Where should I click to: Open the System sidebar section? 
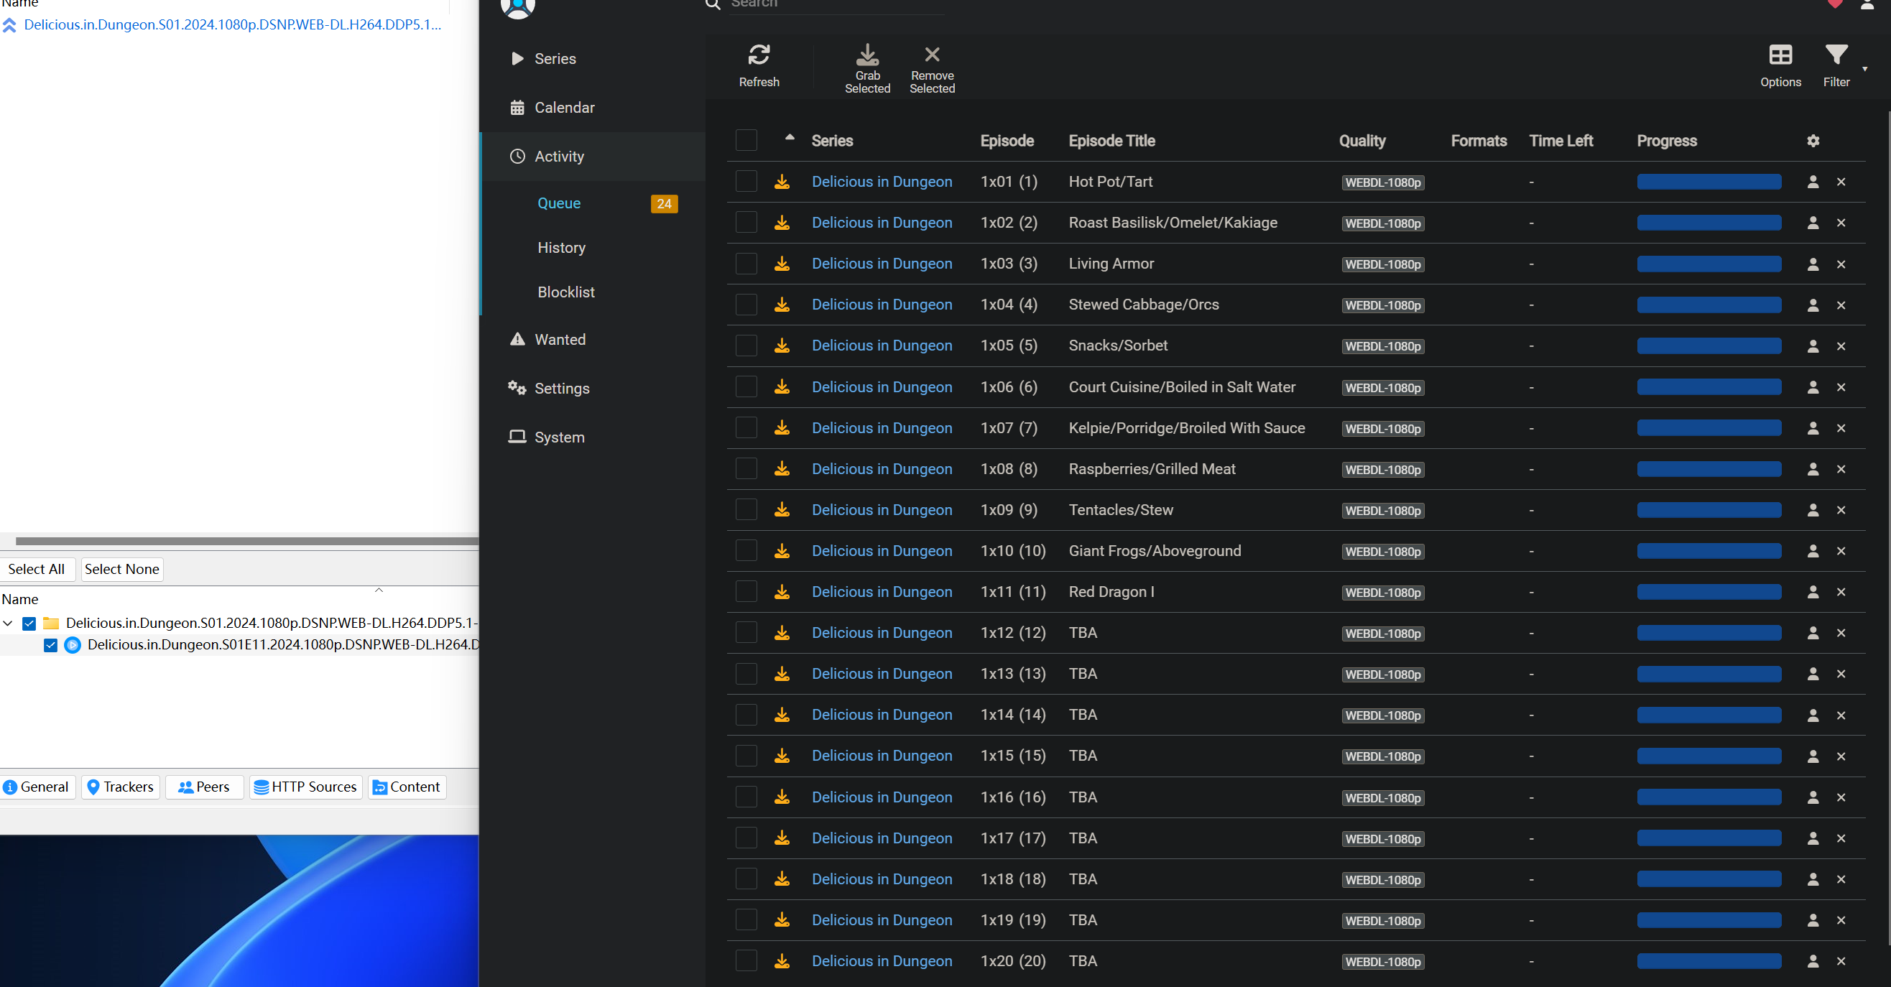tap(559, 437)
